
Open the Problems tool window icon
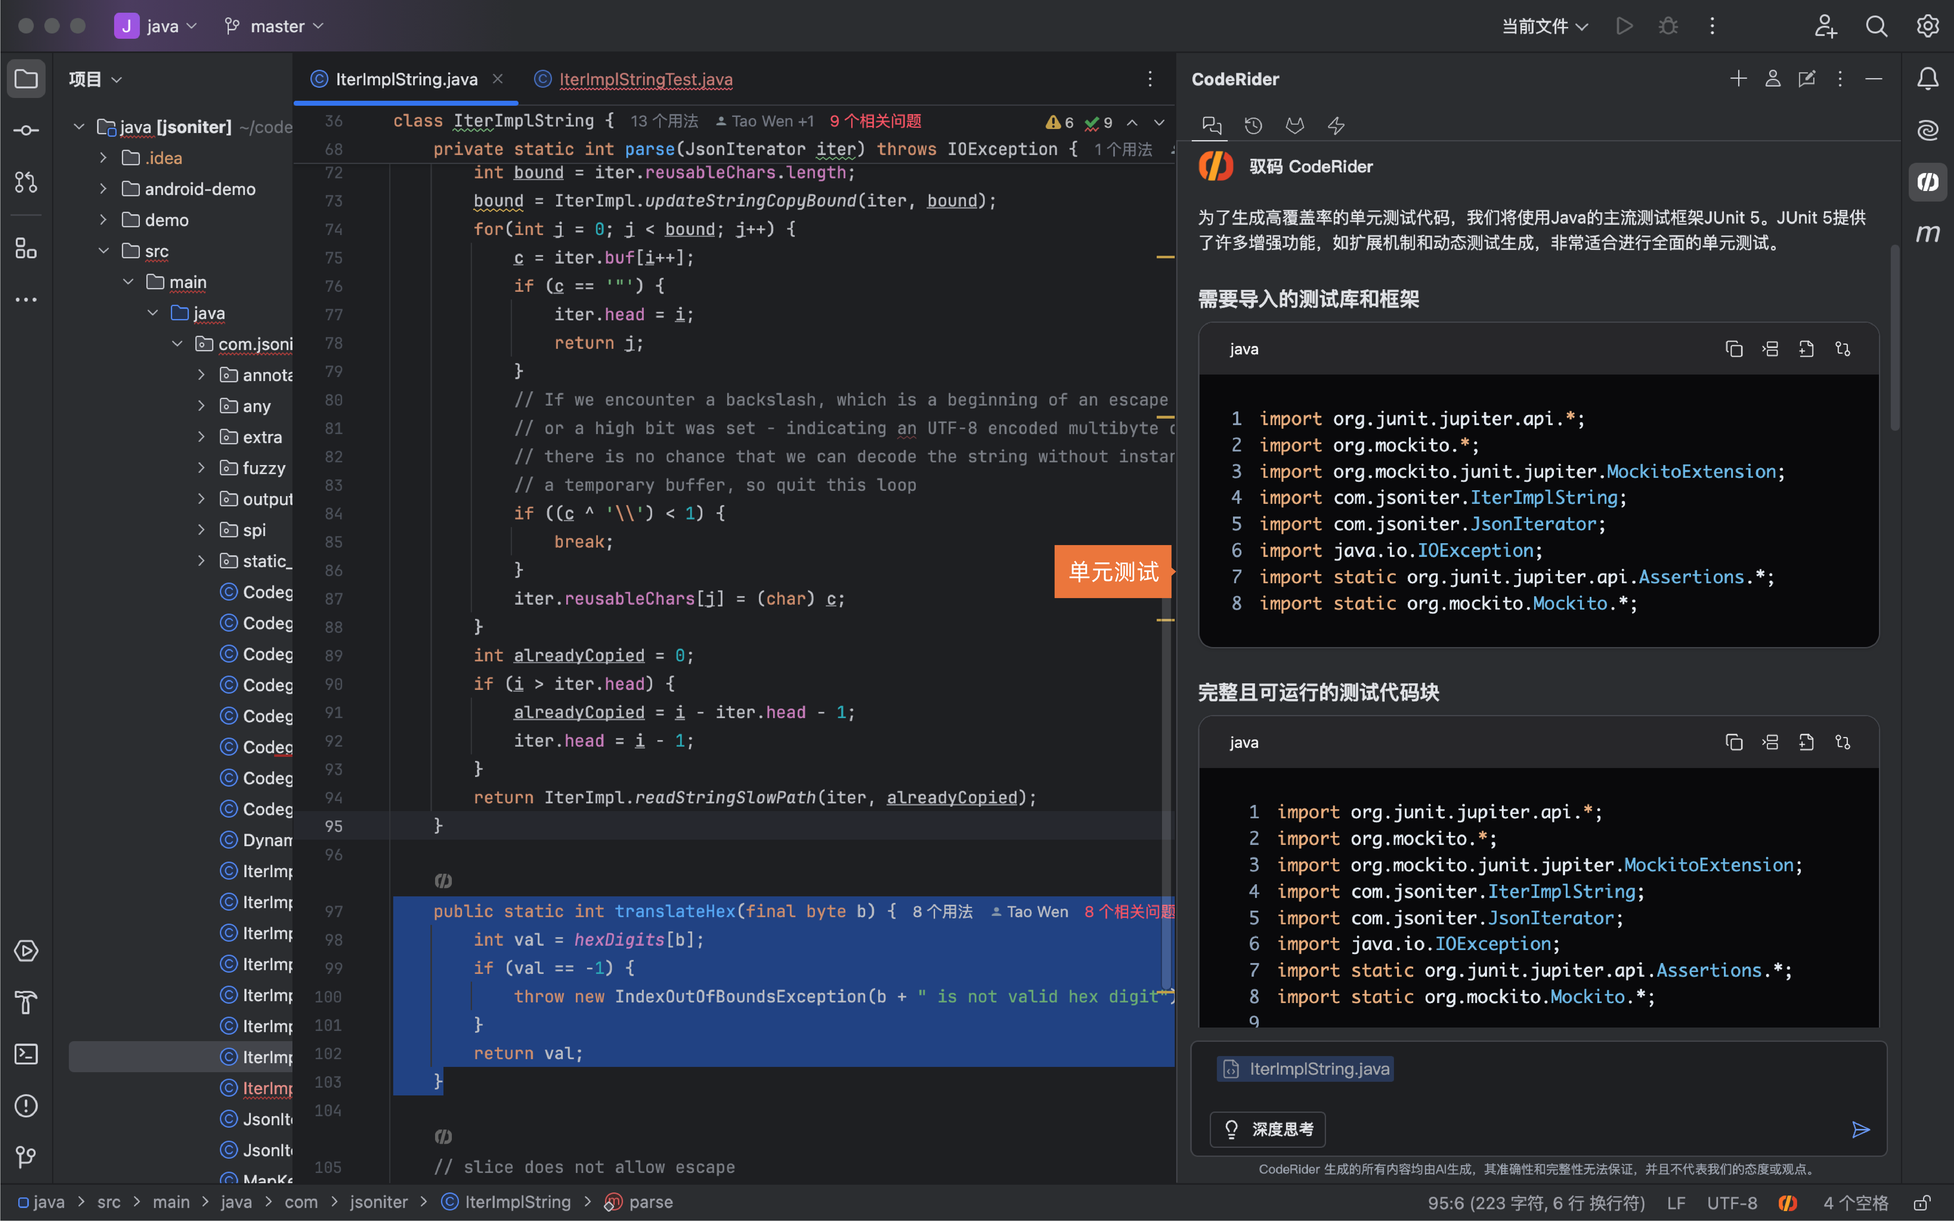coord(26,1106)
